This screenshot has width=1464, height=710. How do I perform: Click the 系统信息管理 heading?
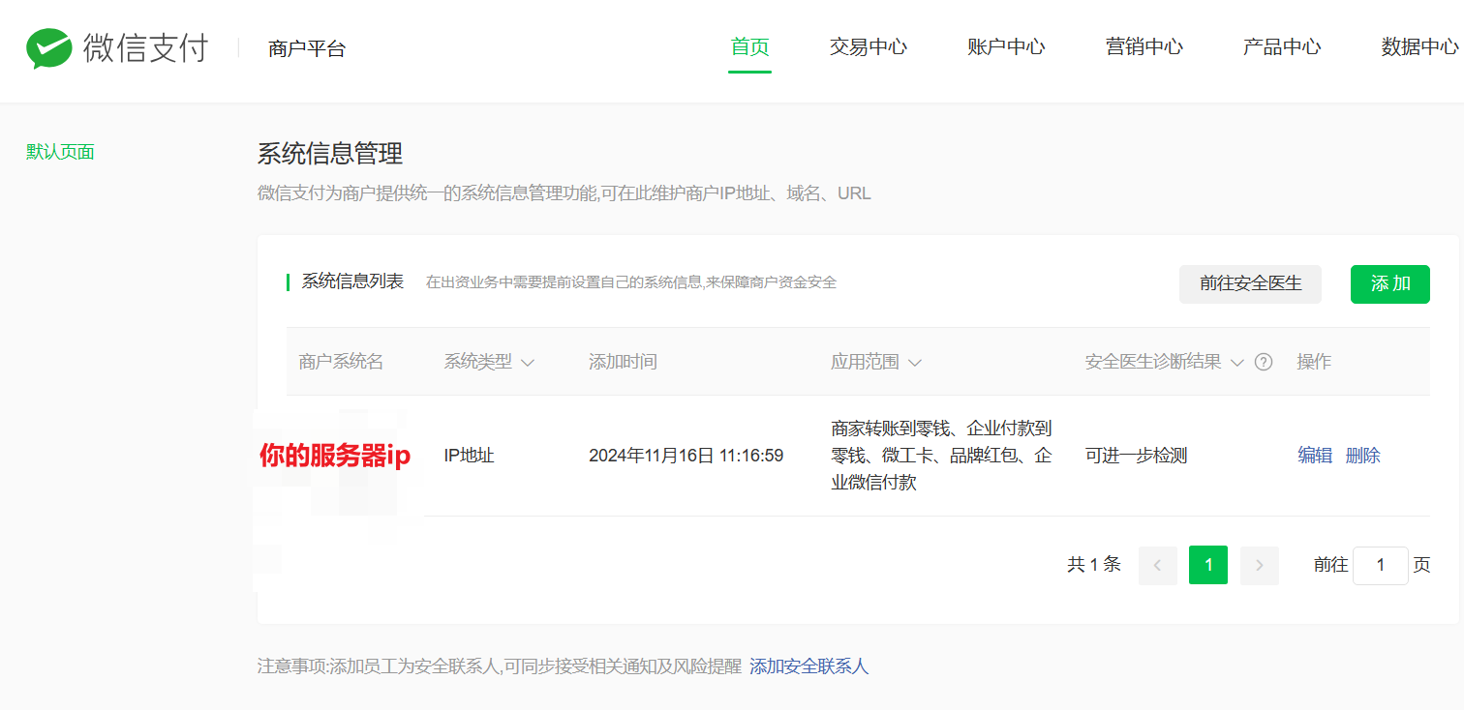[x=330, y=153]
